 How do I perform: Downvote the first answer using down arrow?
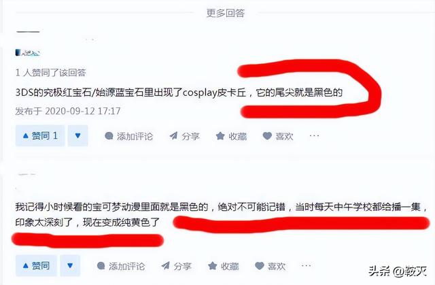77,136
